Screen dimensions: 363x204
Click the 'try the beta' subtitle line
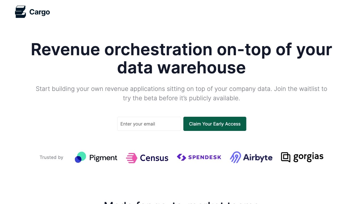coord(181,98)
